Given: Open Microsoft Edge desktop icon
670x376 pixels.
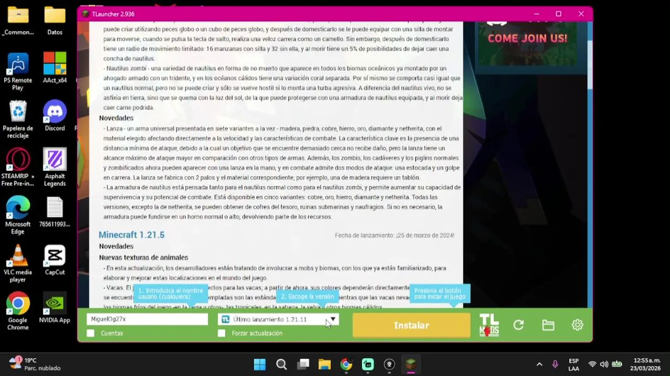Looking at the screenshot, I should (x=18, y=215).
